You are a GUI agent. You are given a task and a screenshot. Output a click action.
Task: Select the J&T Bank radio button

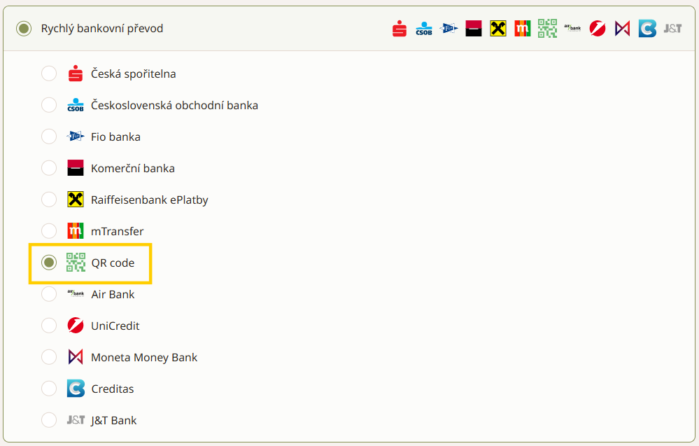click(x=49, y=420)
